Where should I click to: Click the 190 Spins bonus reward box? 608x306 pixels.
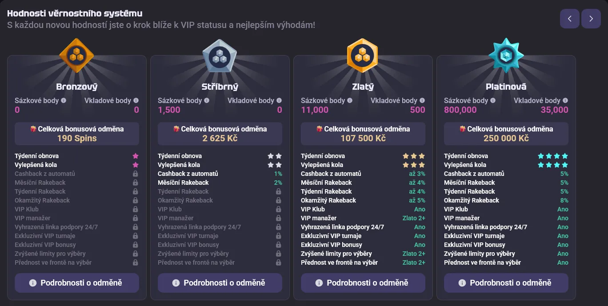point(77,134)
